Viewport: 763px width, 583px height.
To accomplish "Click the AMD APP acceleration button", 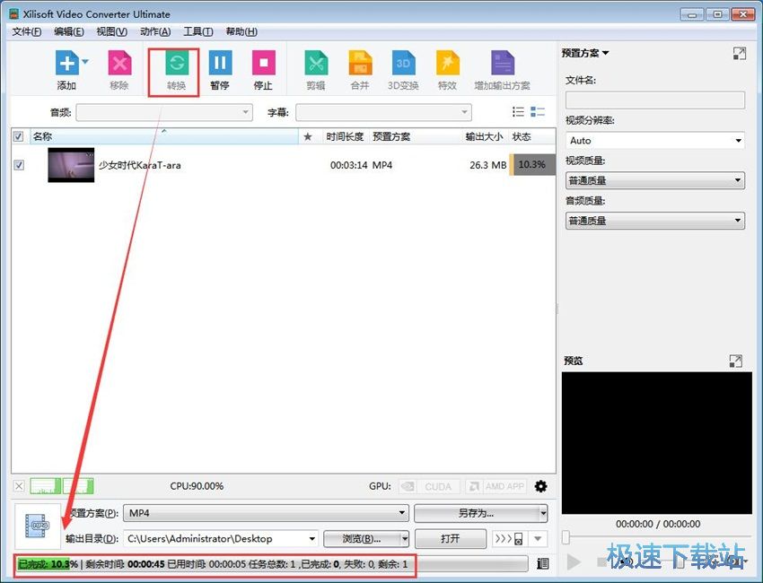I will [x=496, y=486].
